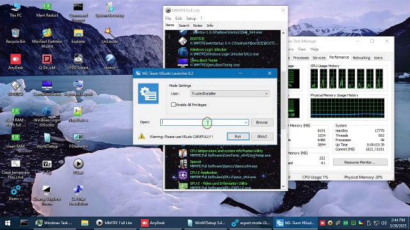The width and height of the screenshot is (410, 230).
Task: Launch PStart desktop shortcut
Action: point(78,167)
